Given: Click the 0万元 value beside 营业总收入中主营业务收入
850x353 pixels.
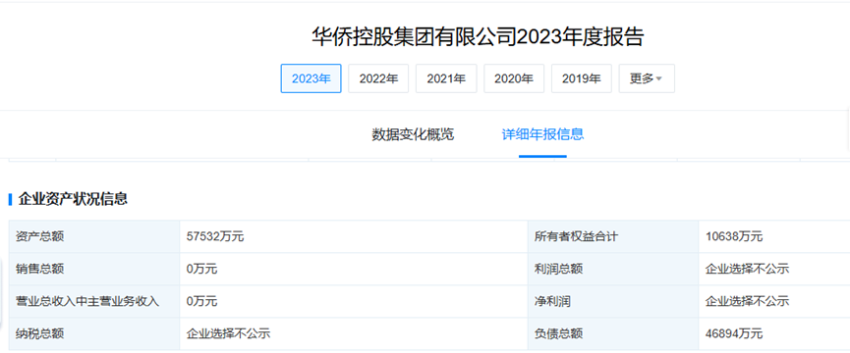Looking at the screenshot, I should [201, 301].
